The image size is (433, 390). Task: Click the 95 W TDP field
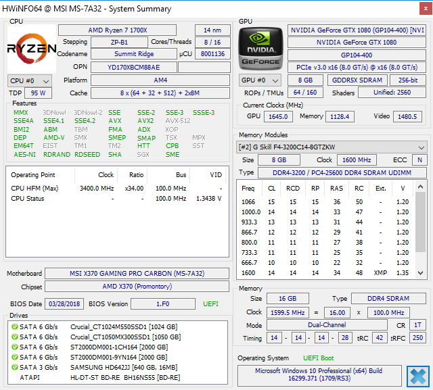38,93
